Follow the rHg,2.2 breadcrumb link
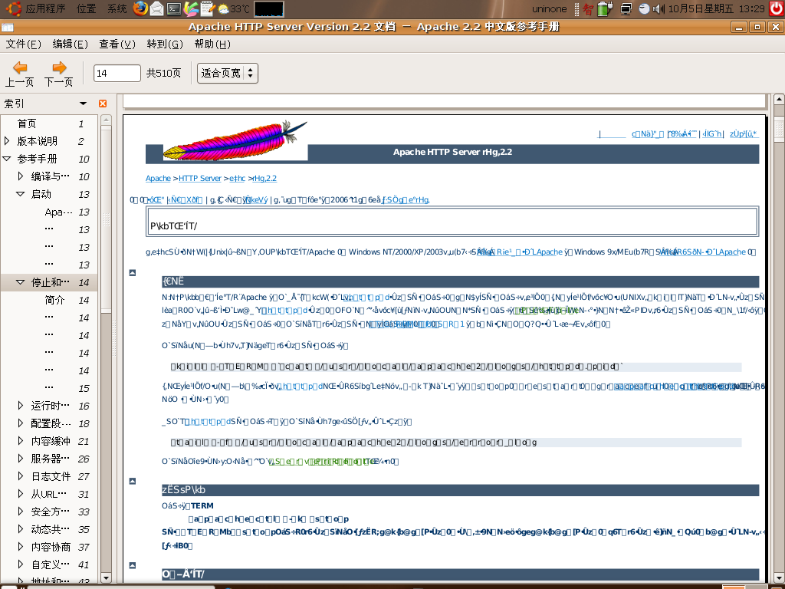 264,178
